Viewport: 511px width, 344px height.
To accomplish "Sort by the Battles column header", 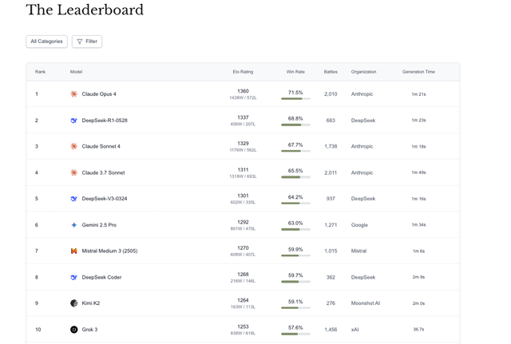I will (331, 72).
